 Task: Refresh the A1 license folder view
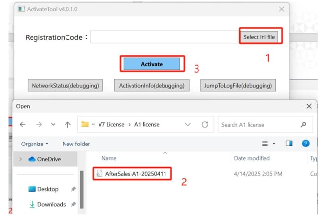(205, 125)
